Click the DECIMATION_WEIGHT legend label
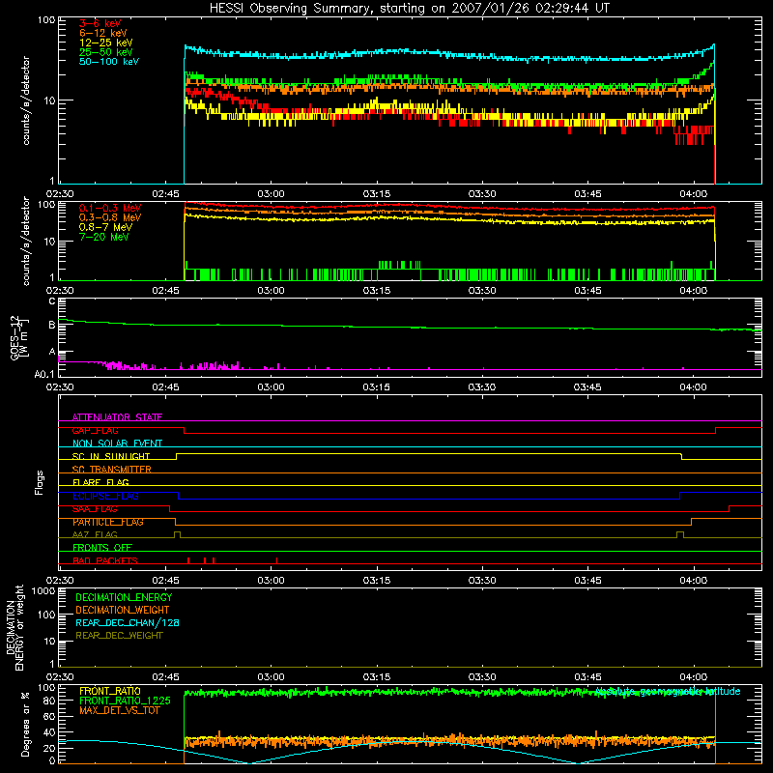This screenshot has height=773, width=773. coord(123,611)
